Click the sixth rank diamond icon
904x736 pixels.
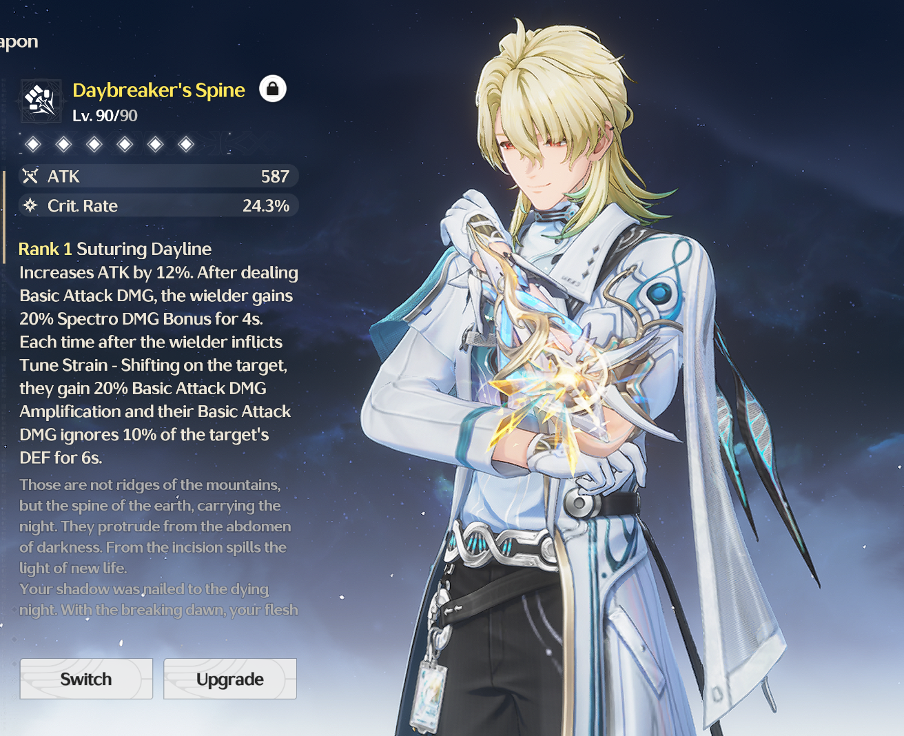(186, 144)
